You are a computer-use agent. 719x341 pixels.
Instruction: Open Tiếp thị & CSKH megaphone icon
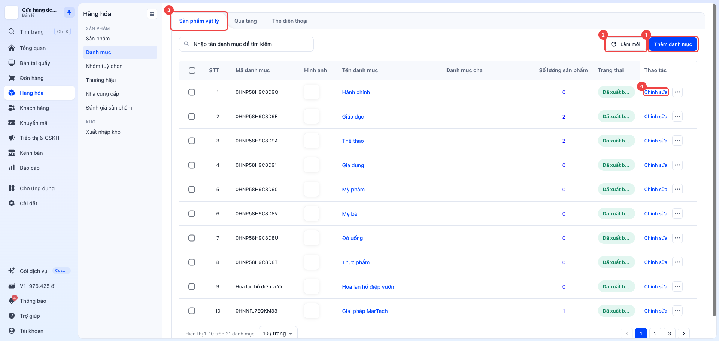tap(12, 138)
